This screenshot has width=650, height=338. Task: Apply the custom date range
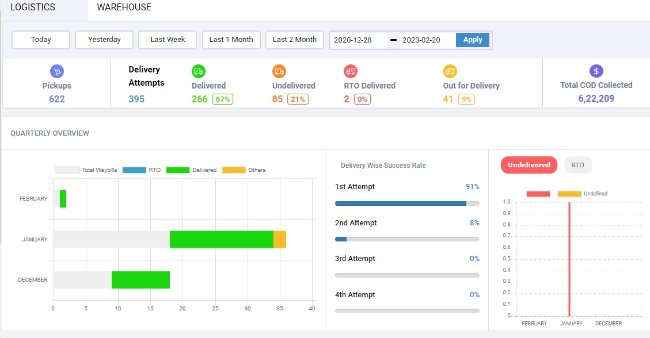[472, 40]
